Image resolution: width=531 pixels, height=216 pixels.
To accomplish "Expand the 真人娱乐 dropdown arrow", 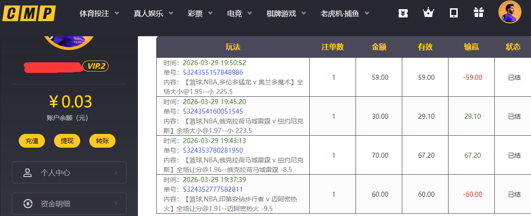I will point(171,14).
